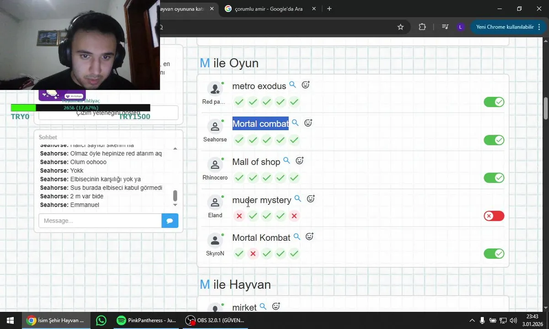
Task: Click Red pa... player avatar
Action: tap(215, 89)
